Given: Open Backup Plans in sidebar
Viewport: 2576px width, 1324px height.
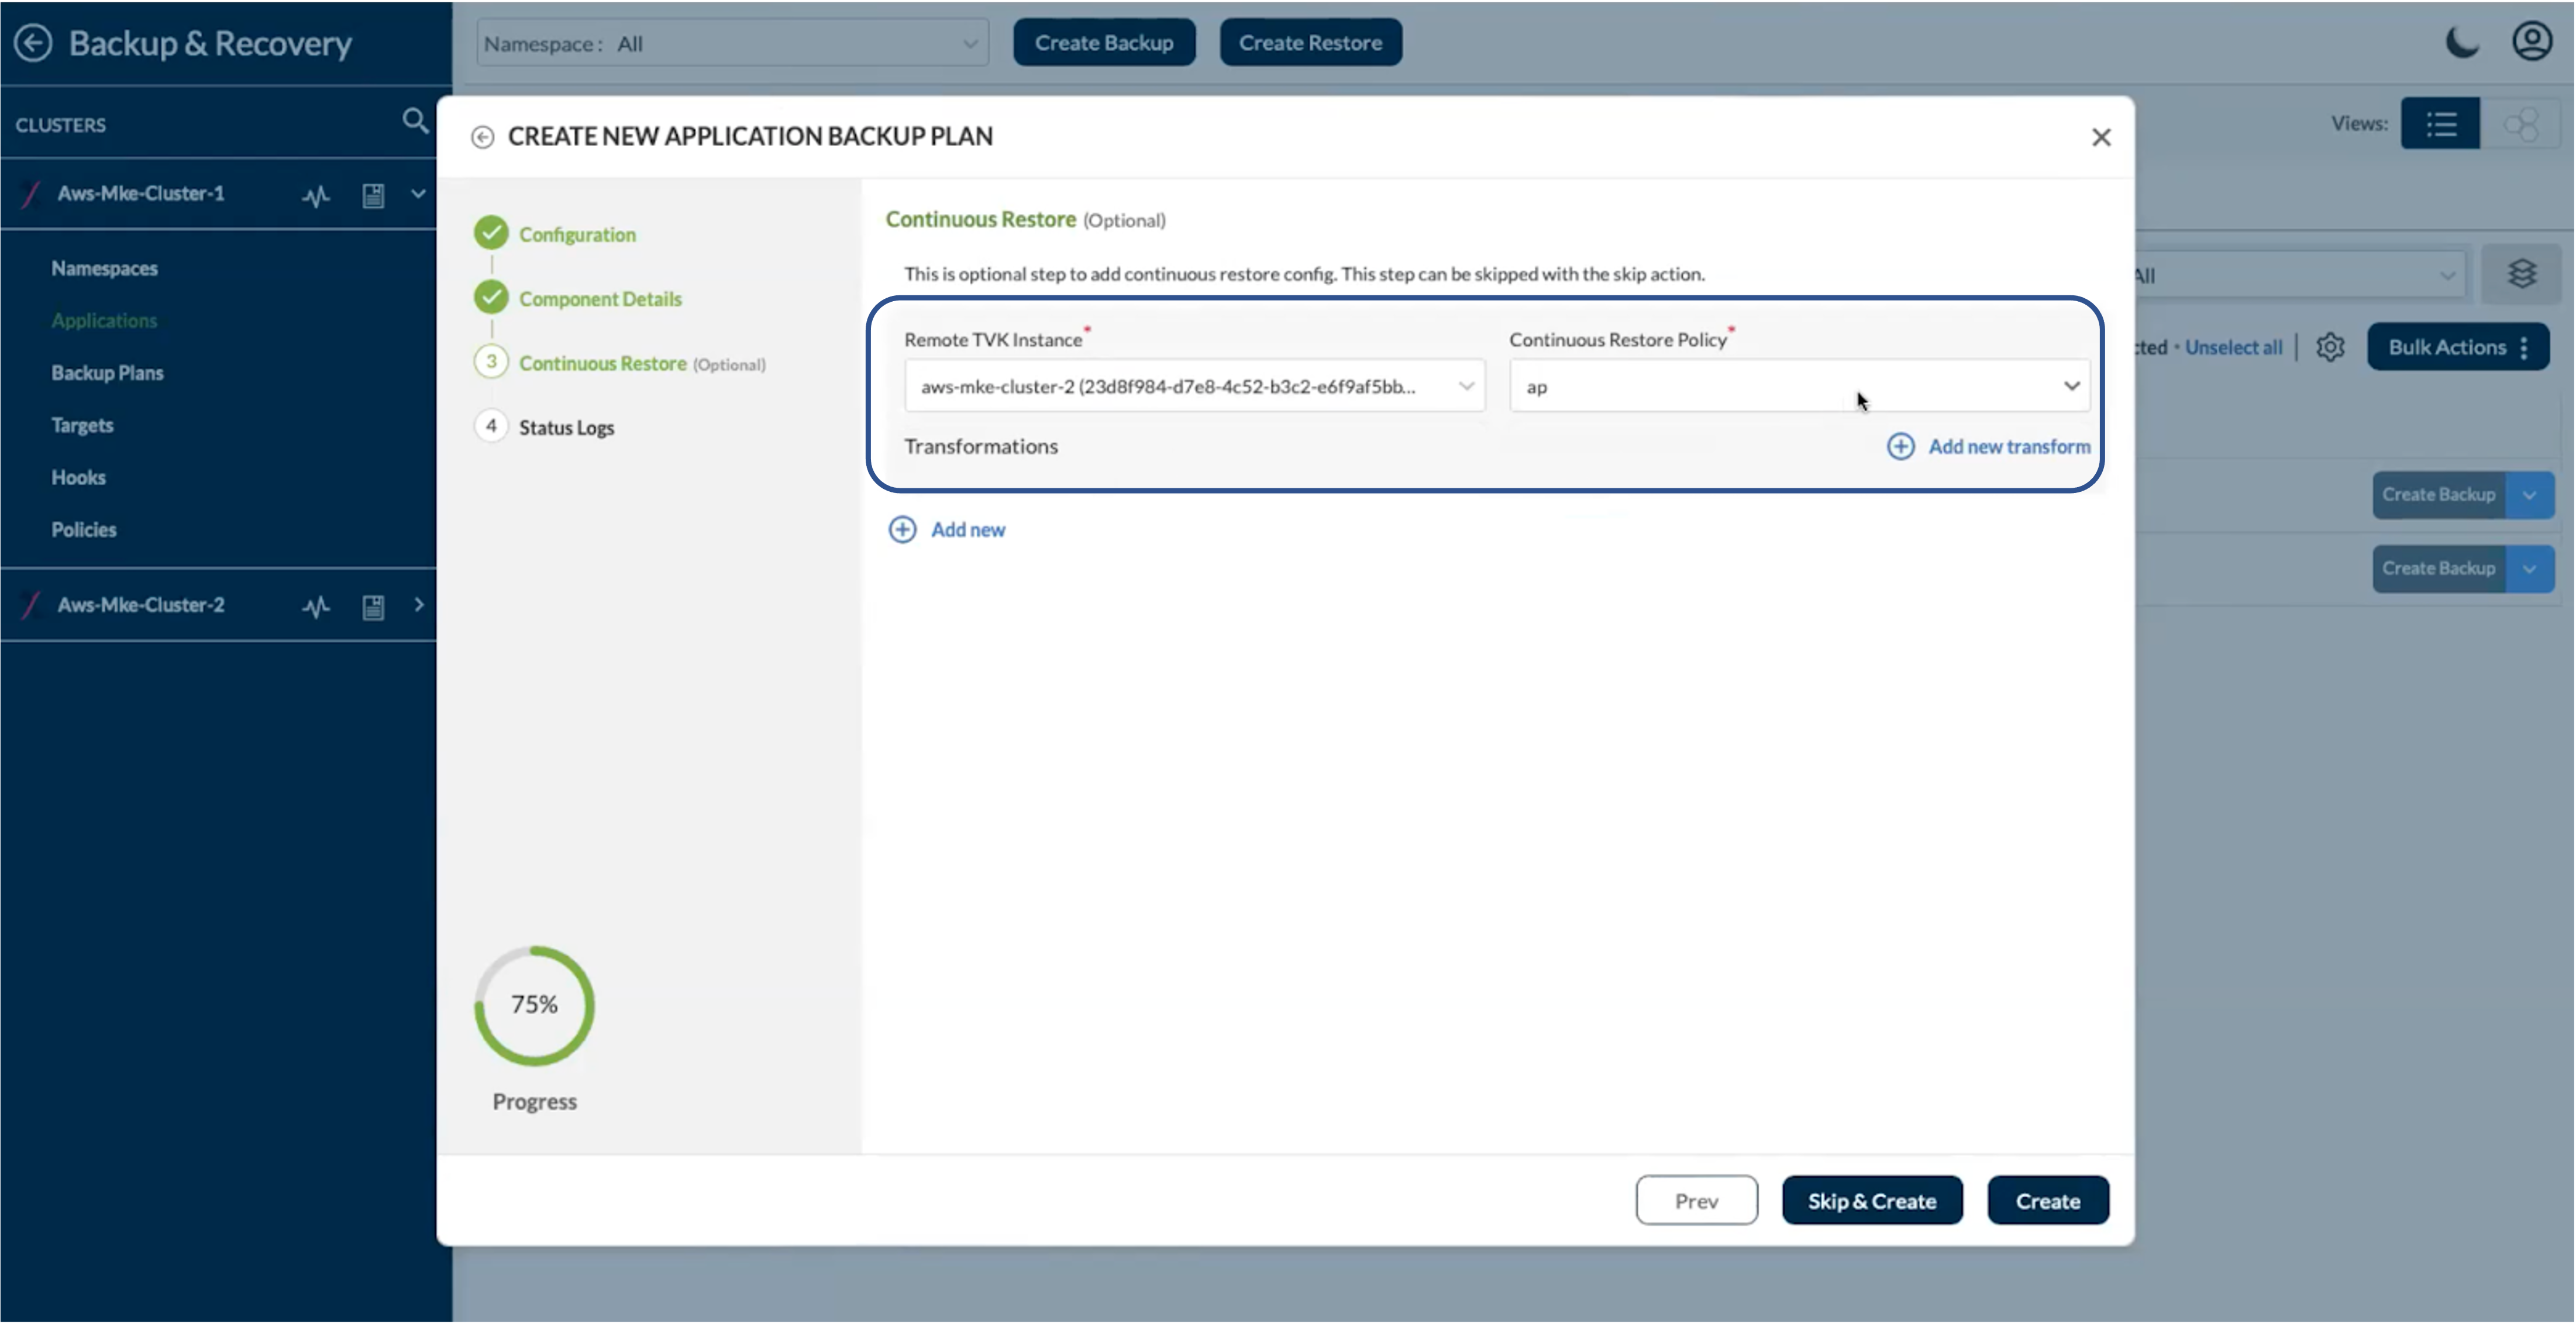Looking at the screenshot, I should pos(107,373).
